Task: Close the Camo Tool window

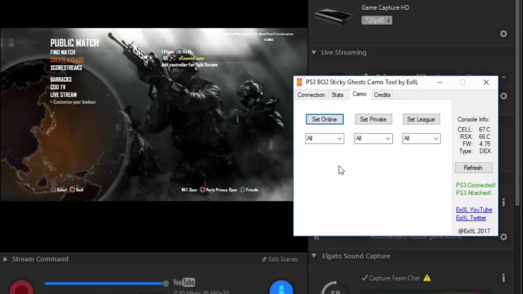Action: [x=486, y=82]
